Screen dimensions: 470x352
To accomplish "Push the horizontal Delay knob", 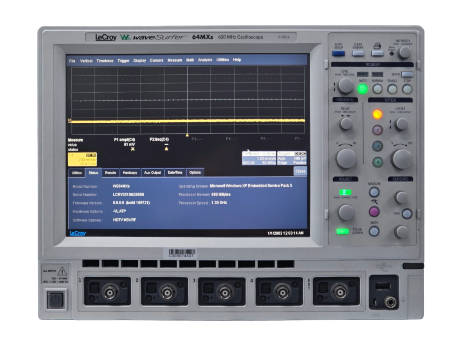I will click(x=346, y=124).
